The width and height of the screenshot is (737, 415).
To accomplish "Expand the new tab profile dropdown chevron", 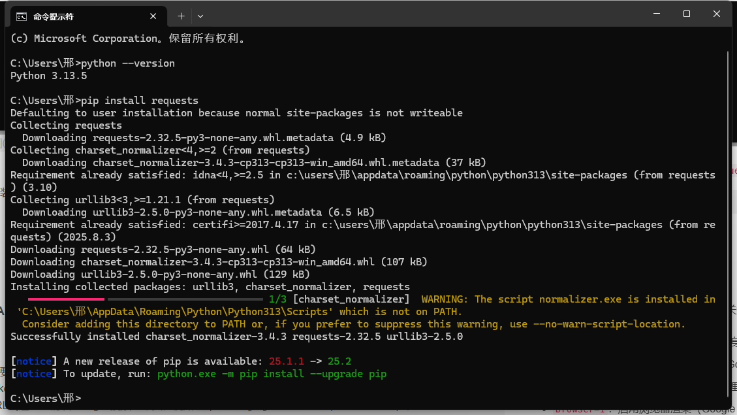I will (200, 16).
